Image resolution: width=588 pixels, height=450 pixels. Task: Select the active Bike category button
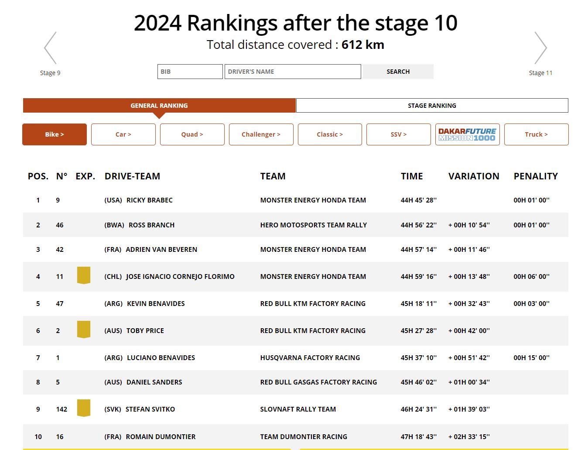[55, 134]
